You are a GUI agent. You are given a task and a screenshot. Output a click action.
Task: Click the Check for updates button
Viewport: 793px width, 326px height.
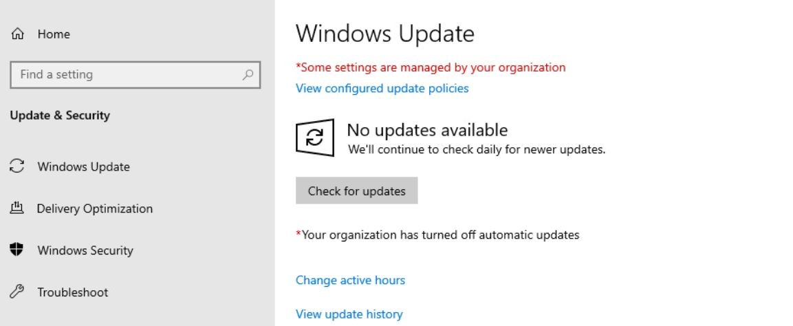[356, 191]
